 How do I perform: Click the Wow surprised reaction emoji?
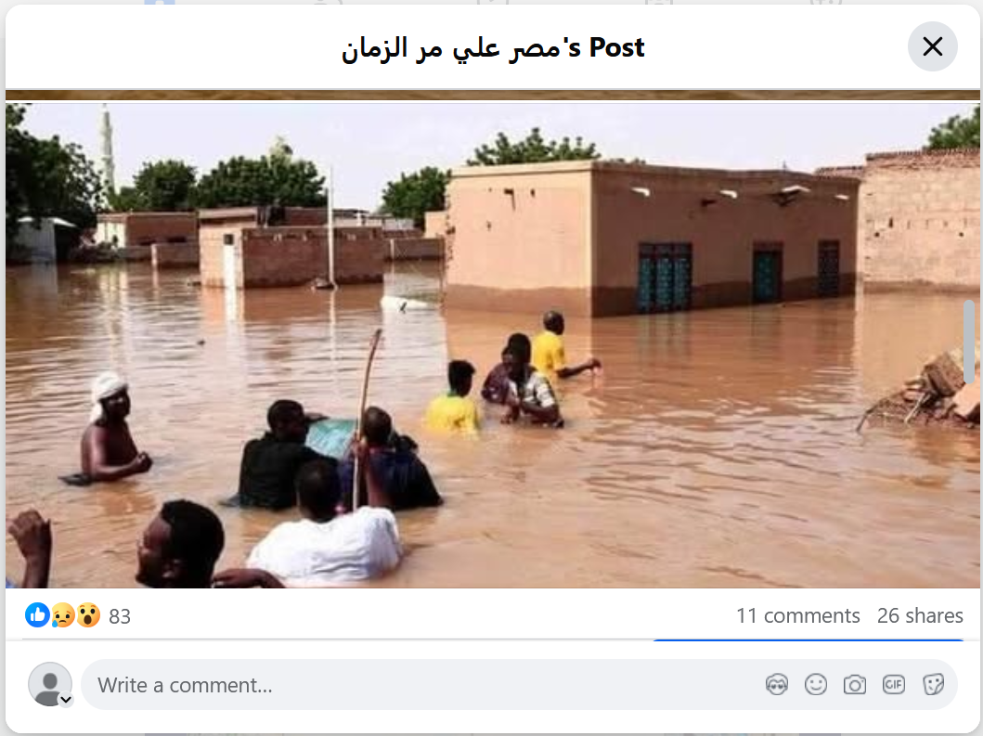click(x=88, y=615)
